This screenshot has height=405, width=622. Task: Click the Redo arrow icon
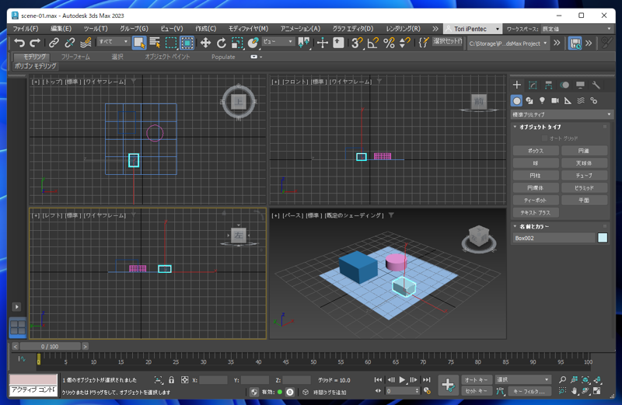coord(35,43)
